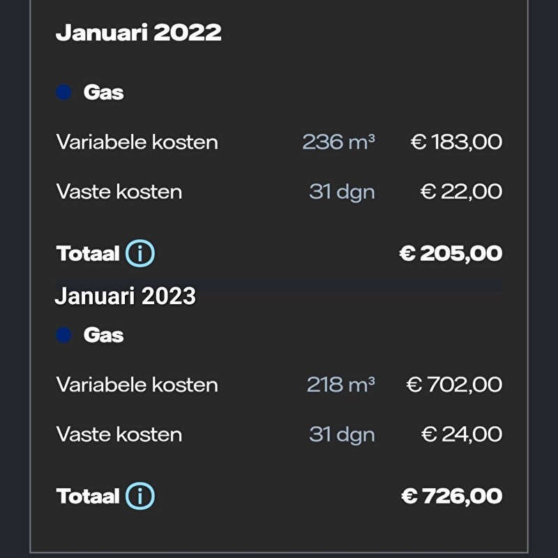558x558 pixels.
Task: Click Vaste kosten label for 2022
Action: point(119,192)
